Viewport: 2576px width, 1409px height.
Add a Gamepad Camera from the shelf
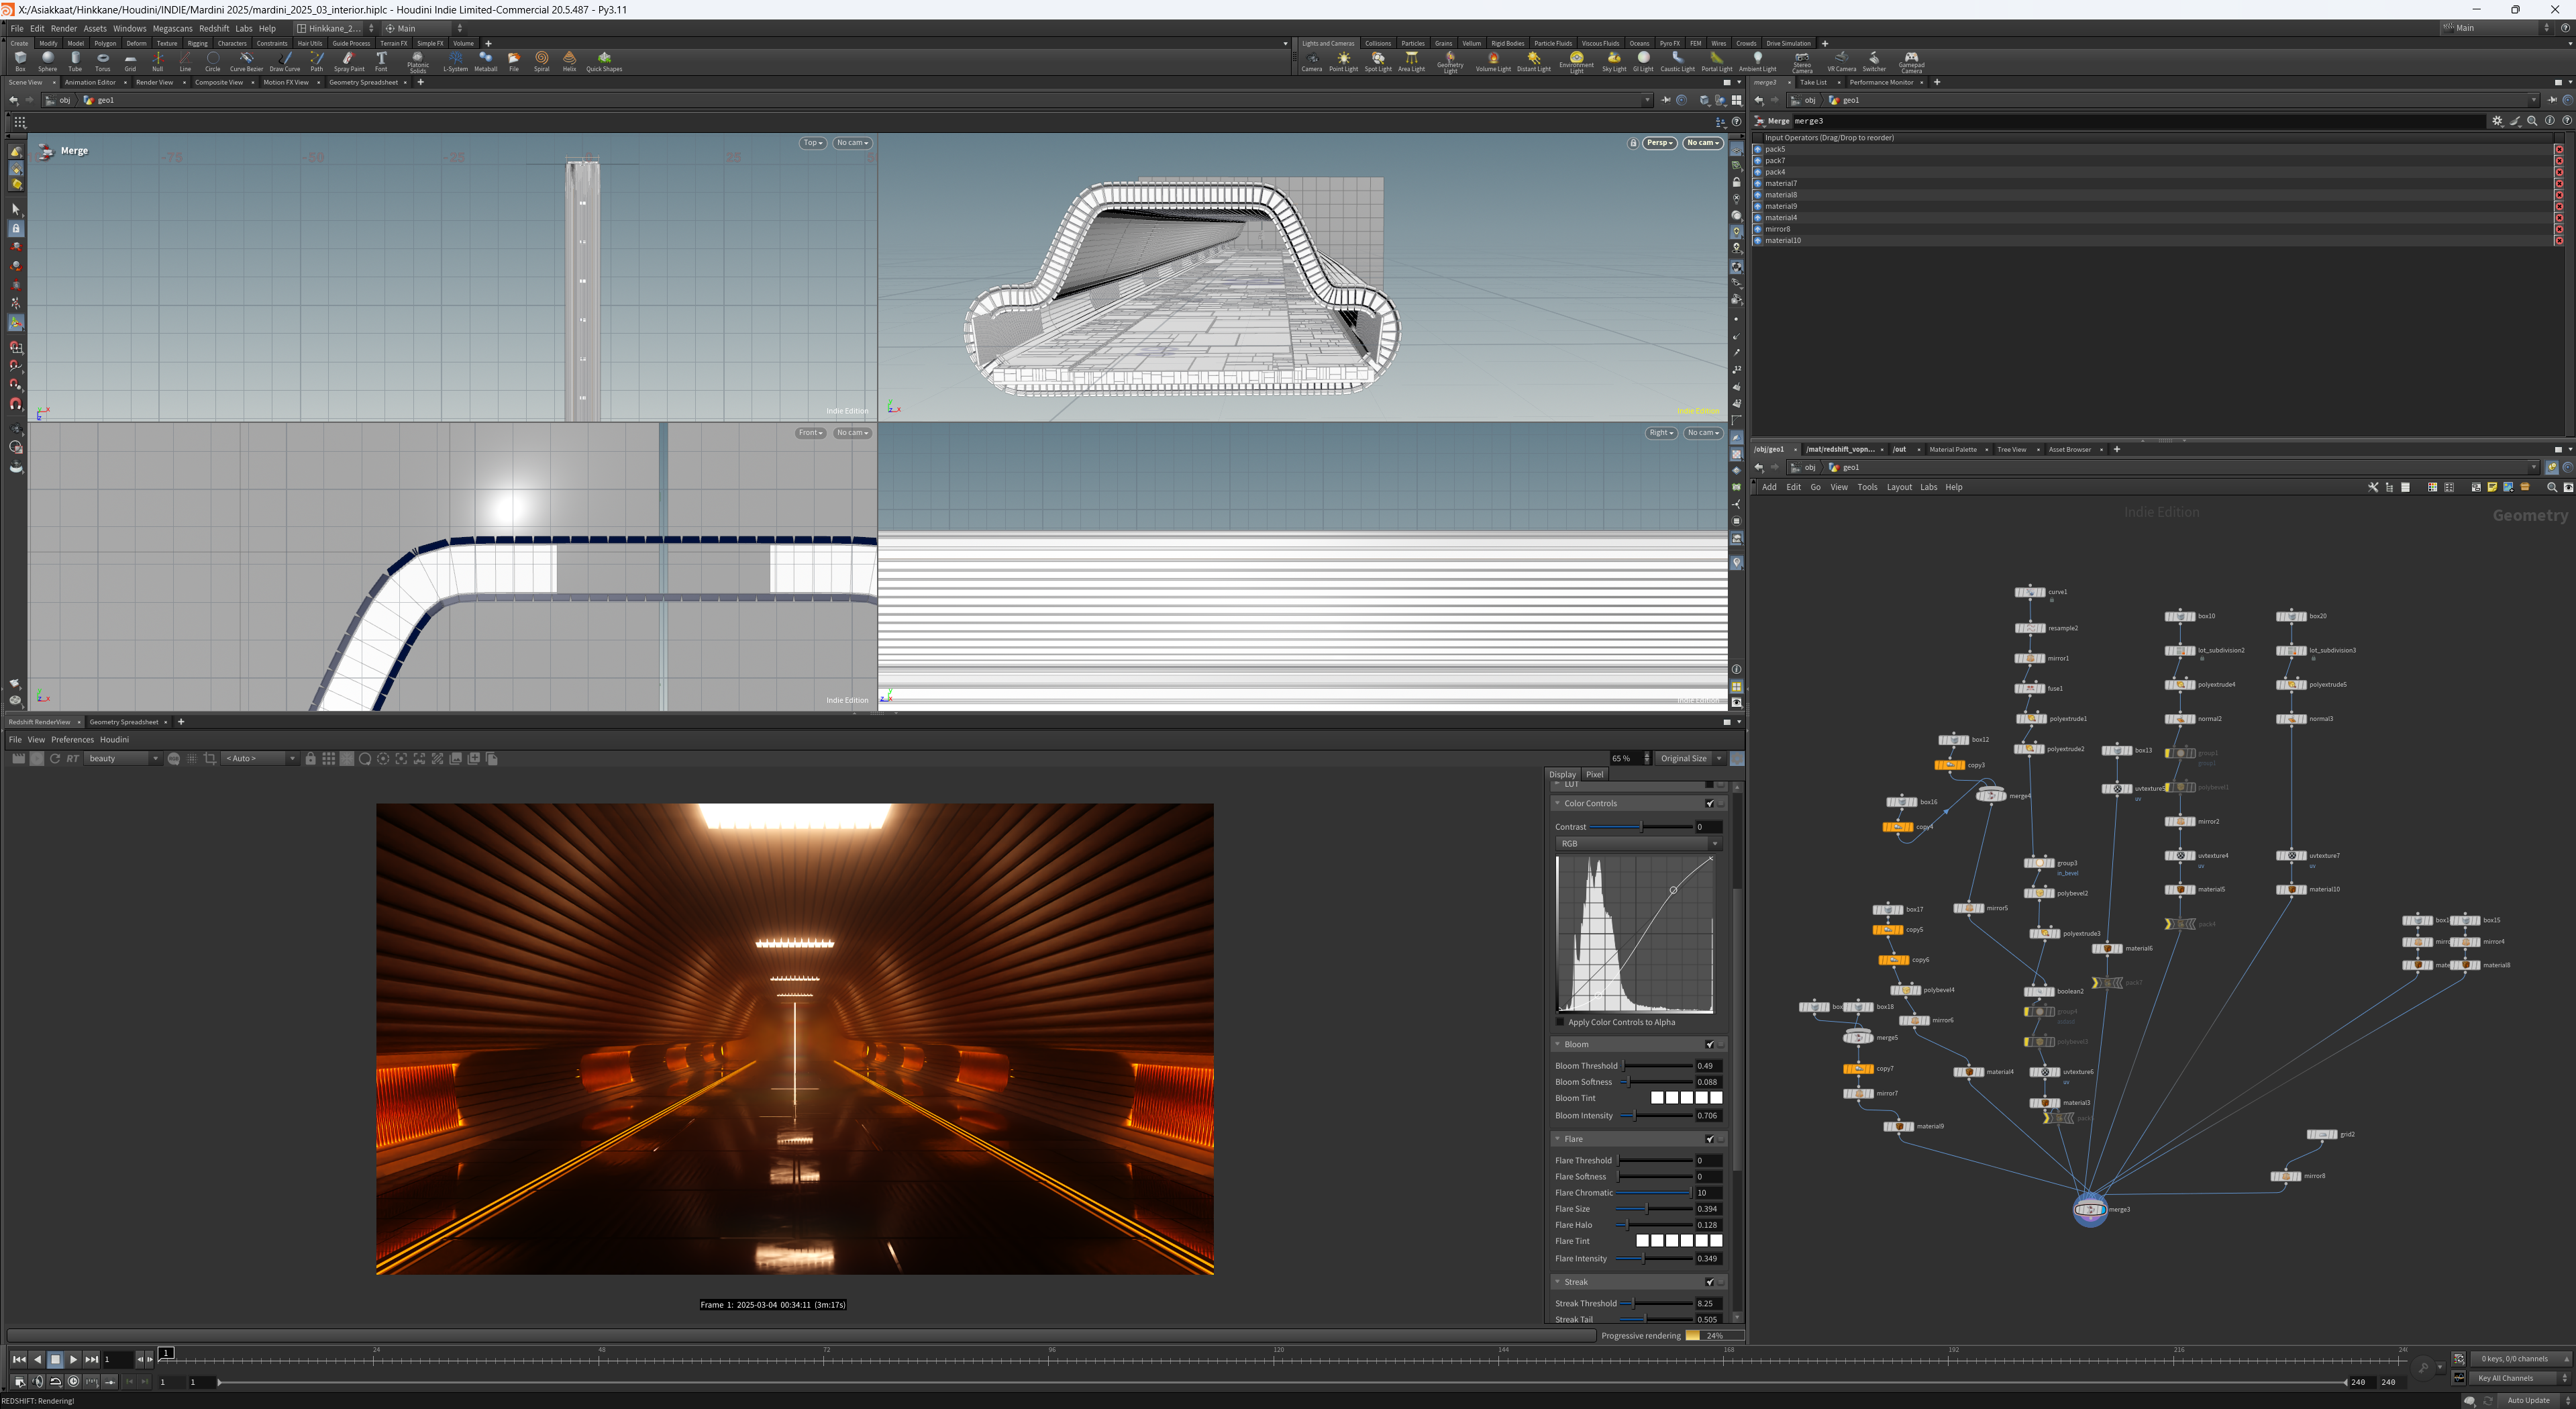coord(1911,62)
